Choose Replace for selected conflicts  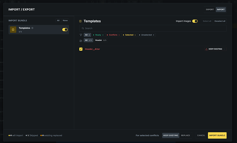pyautogui.click(x=185, y=135)
